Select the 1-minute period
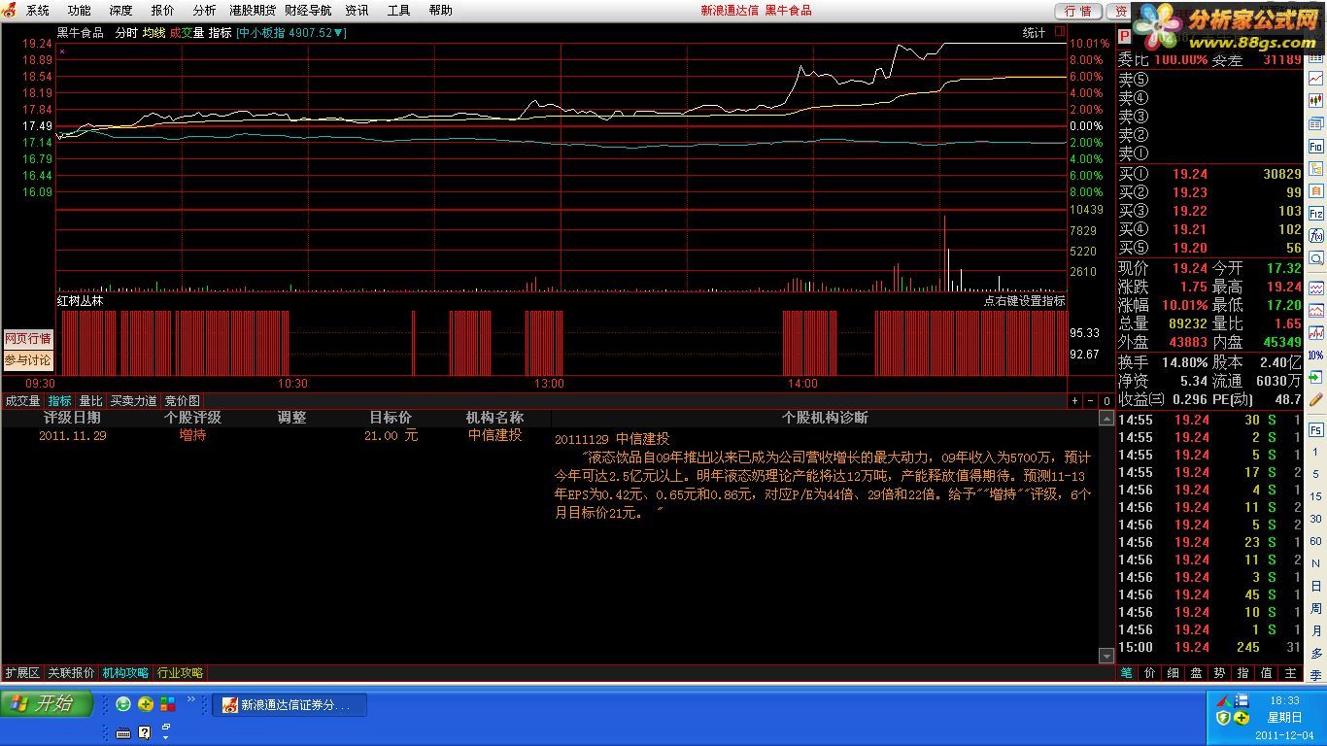This screenshot has height=746, width=1327. (1316, 452)
